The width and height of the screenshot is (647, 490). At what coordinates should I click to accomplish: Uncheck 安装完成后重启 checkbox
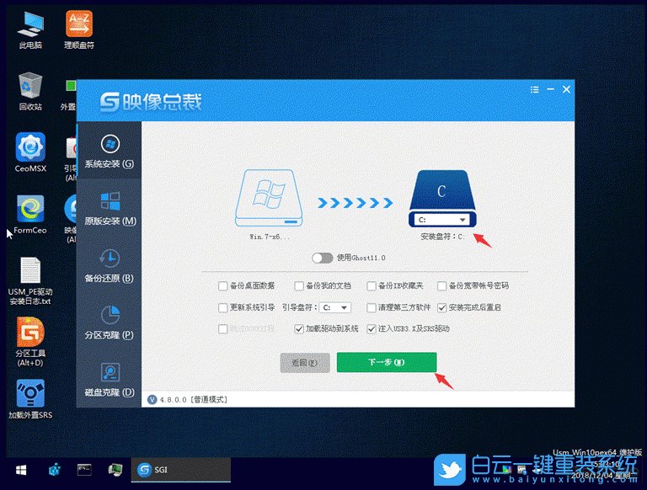click(442, 307)
